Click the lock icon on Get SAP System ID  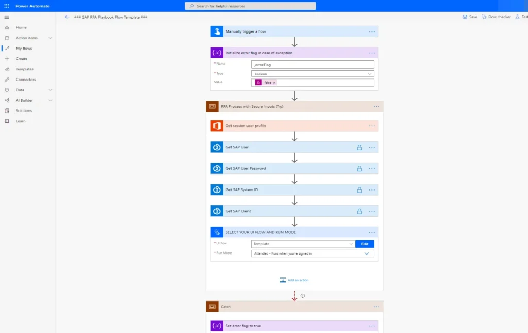point(359,190)
